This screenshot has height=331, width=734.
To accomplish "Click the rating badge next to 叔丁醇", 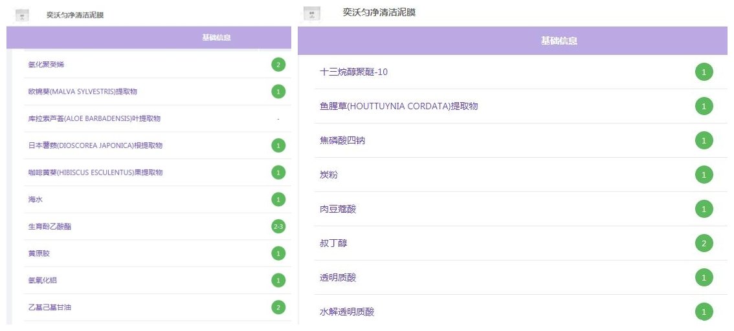I will coord(704,244).
